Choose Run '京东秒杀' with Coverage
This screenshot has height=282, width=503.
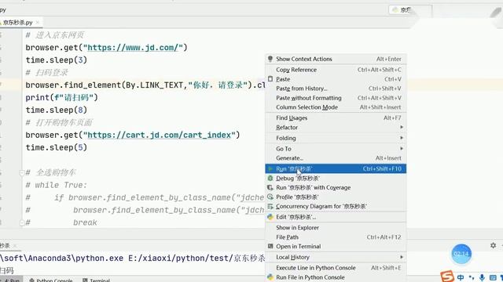click(x=336, y=187)
